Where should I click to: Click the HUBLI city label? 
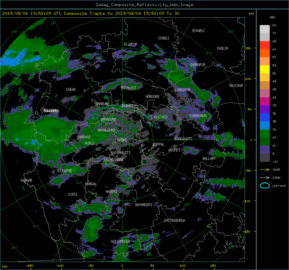tap(90, 143)
